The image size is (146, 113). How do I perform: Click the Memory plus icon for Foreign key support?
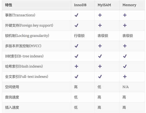tap(125, 25)
